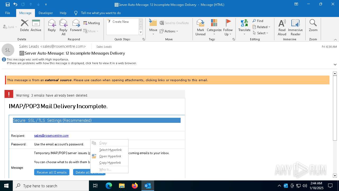This screenshot has height=191, width=339.
Task: Click the Follow Up flag
Action: coord(228,27)
